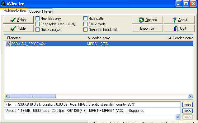Toggle the Hide path checkbox
198x123 pixels.
85,19
